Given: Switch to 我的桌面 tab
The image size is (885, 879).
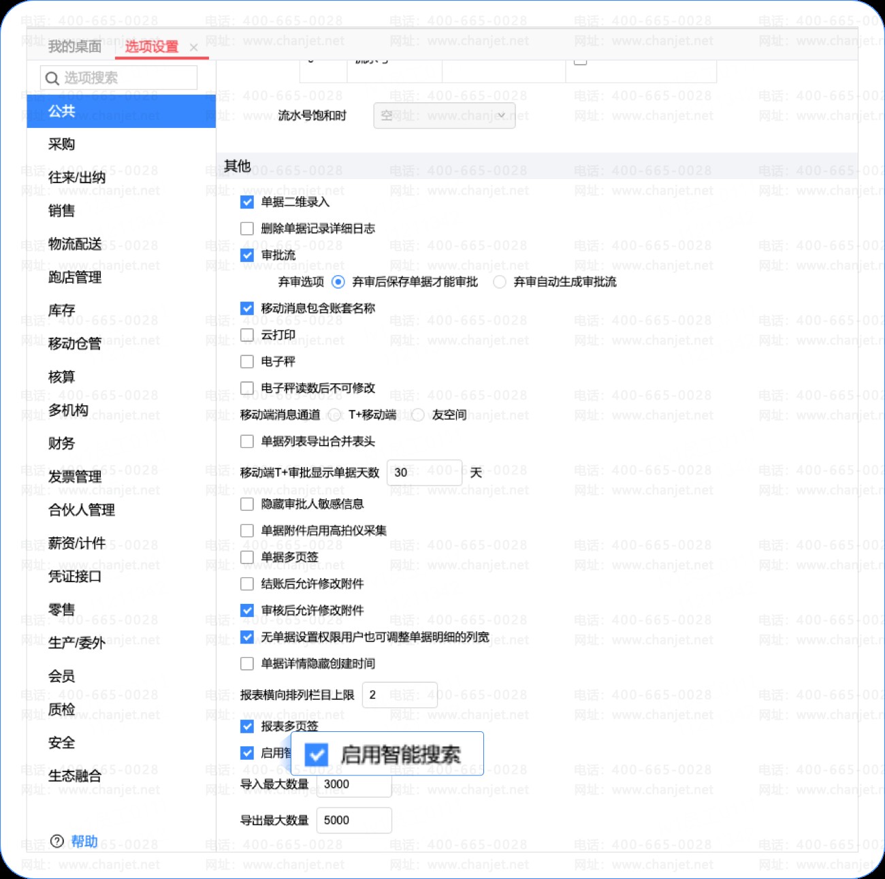Looking at the screenshot, I should (x=75, y=46).
